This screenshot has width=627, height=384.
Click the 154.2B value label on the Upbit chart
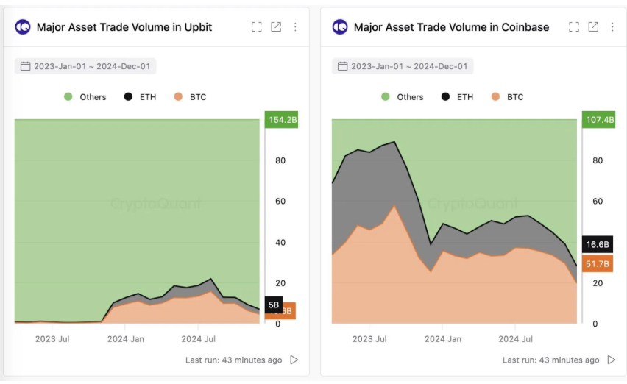tap(282, 120)
